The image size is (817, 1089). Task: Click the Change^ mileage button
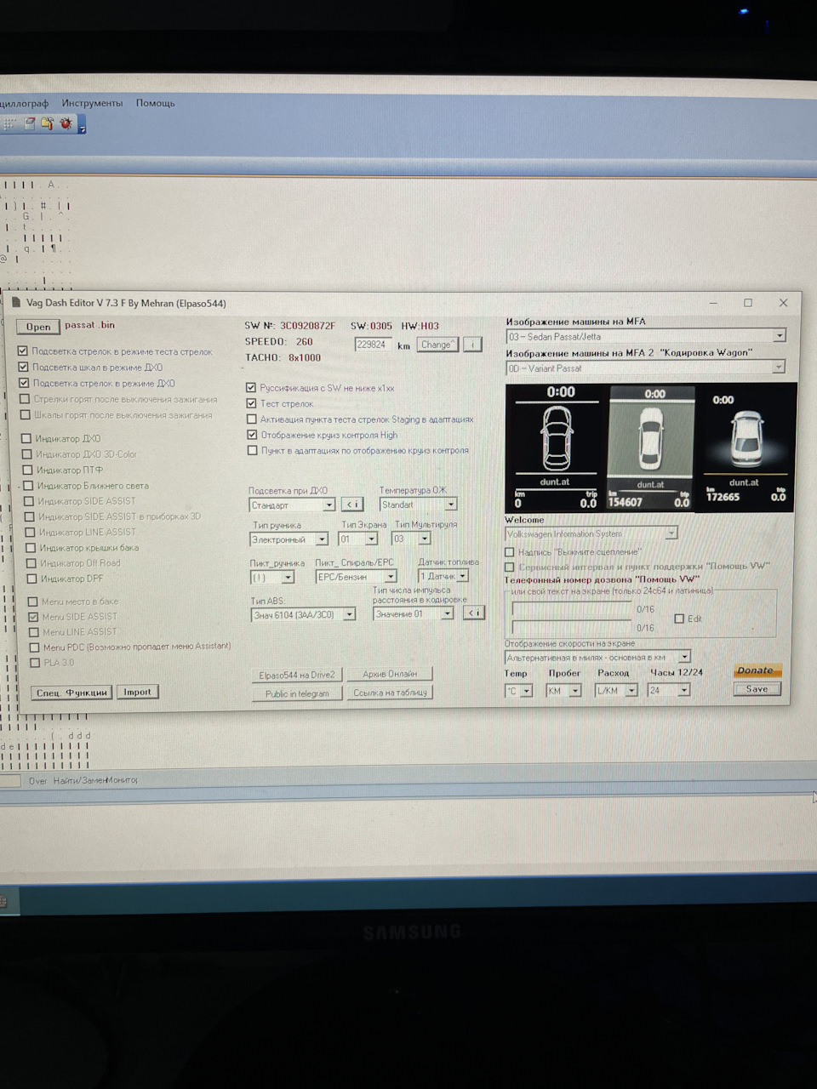click(437, 344)
